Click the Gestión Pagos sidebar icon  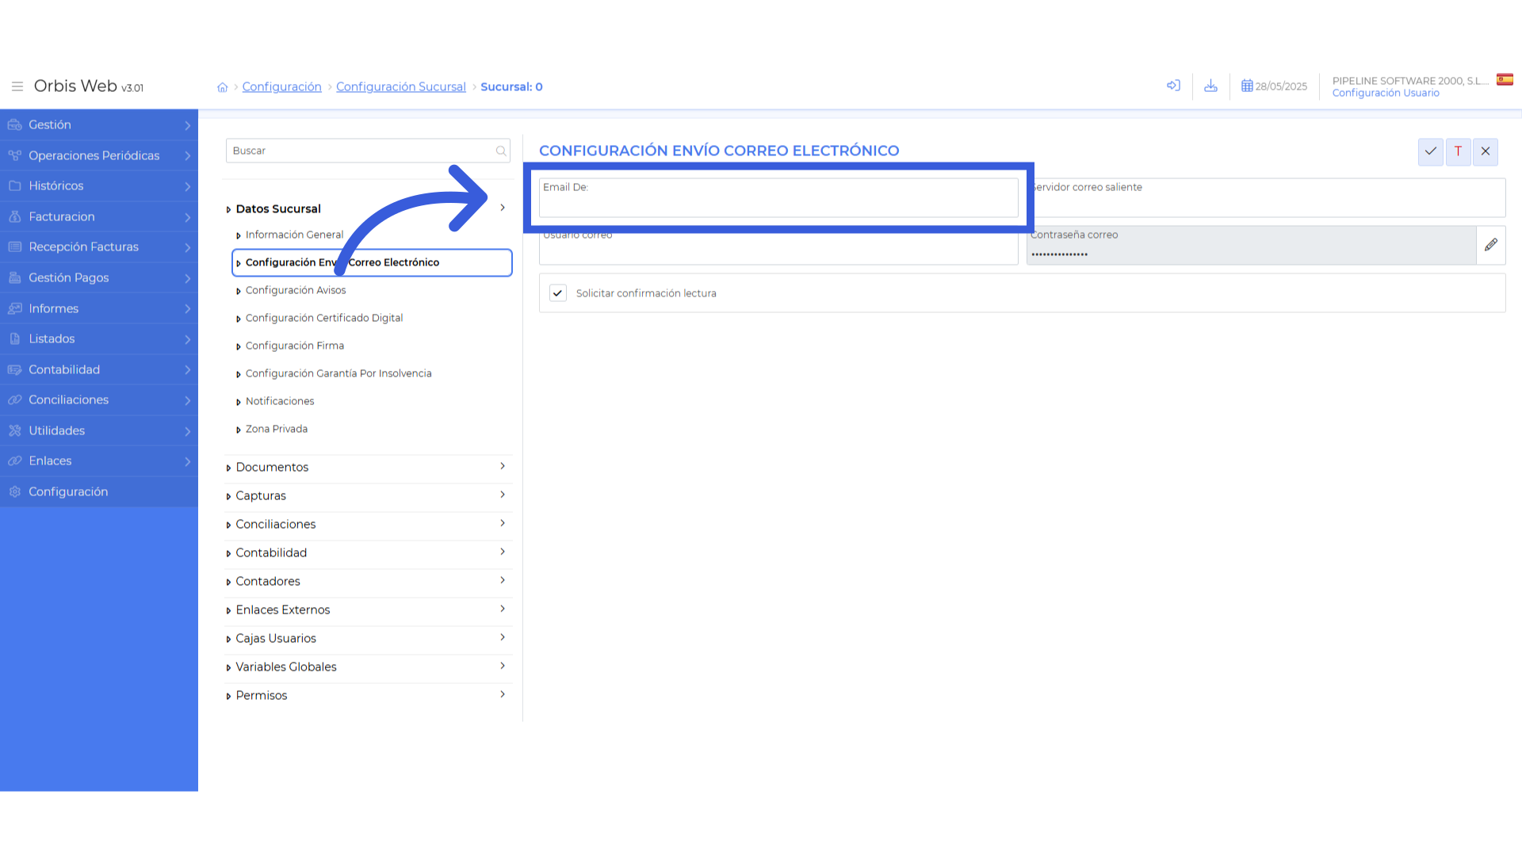(x=14, y=277)
